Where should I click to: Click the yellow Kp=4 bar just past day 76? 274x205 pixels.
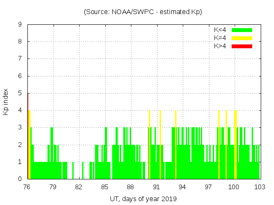[29, 145]
